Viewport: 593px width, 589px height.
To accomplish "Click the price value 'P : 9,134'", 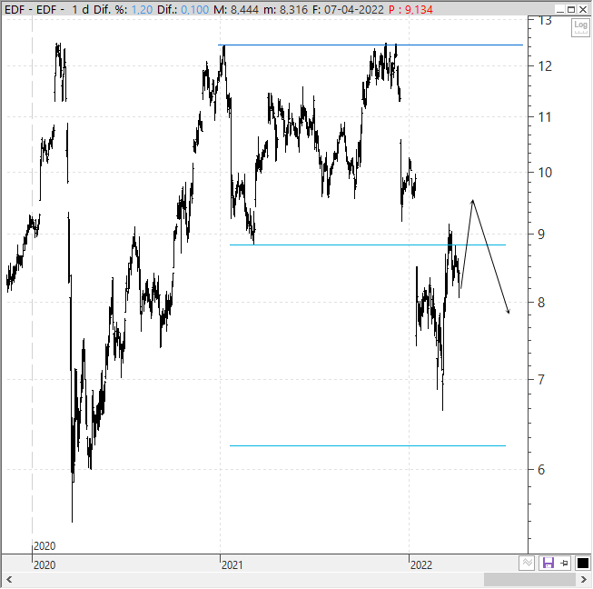I will (410, 9).
